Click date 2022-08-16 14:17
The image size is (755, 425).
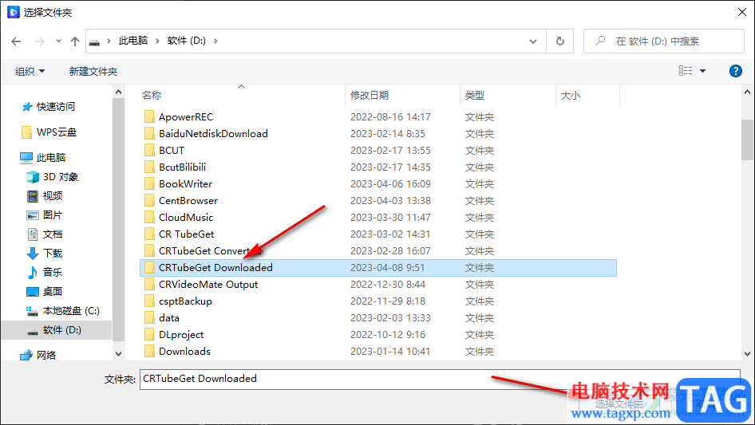click(390, 117)
